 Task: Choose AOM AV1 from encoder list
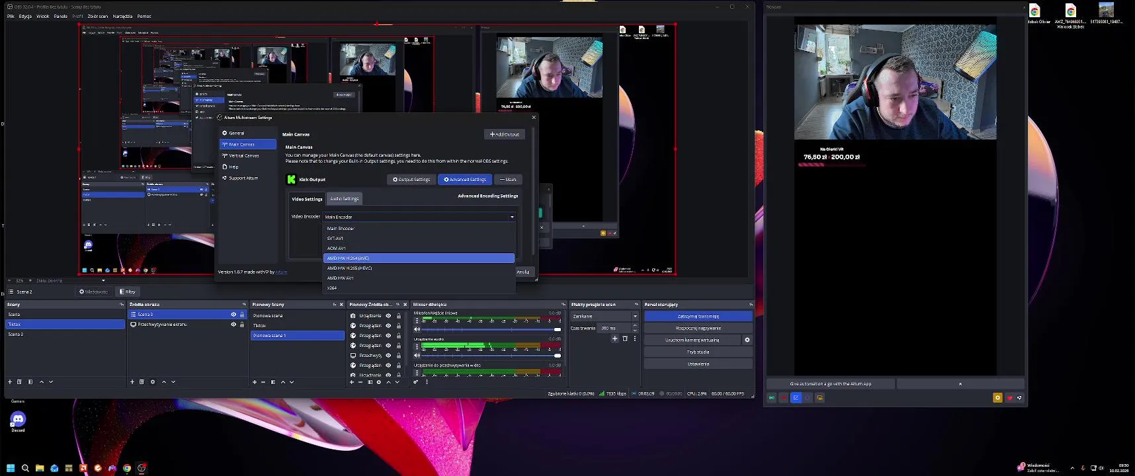tap(419, 248)
